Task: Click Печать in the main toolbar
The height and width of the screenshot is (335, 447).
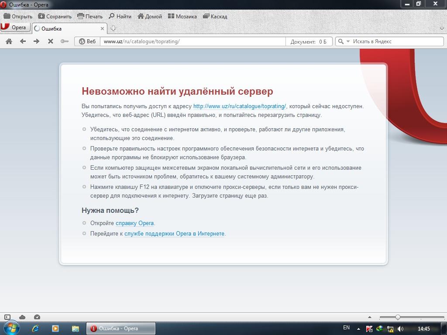Action: (x=90, y=17)
